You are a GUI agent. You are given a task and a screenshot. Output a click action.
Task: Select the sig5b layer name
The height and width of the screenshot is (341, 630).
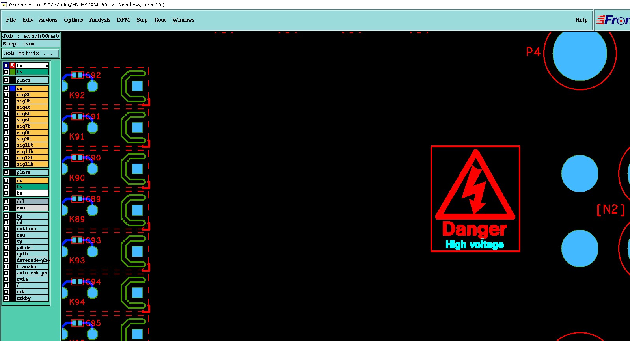(x=32, y=114)
